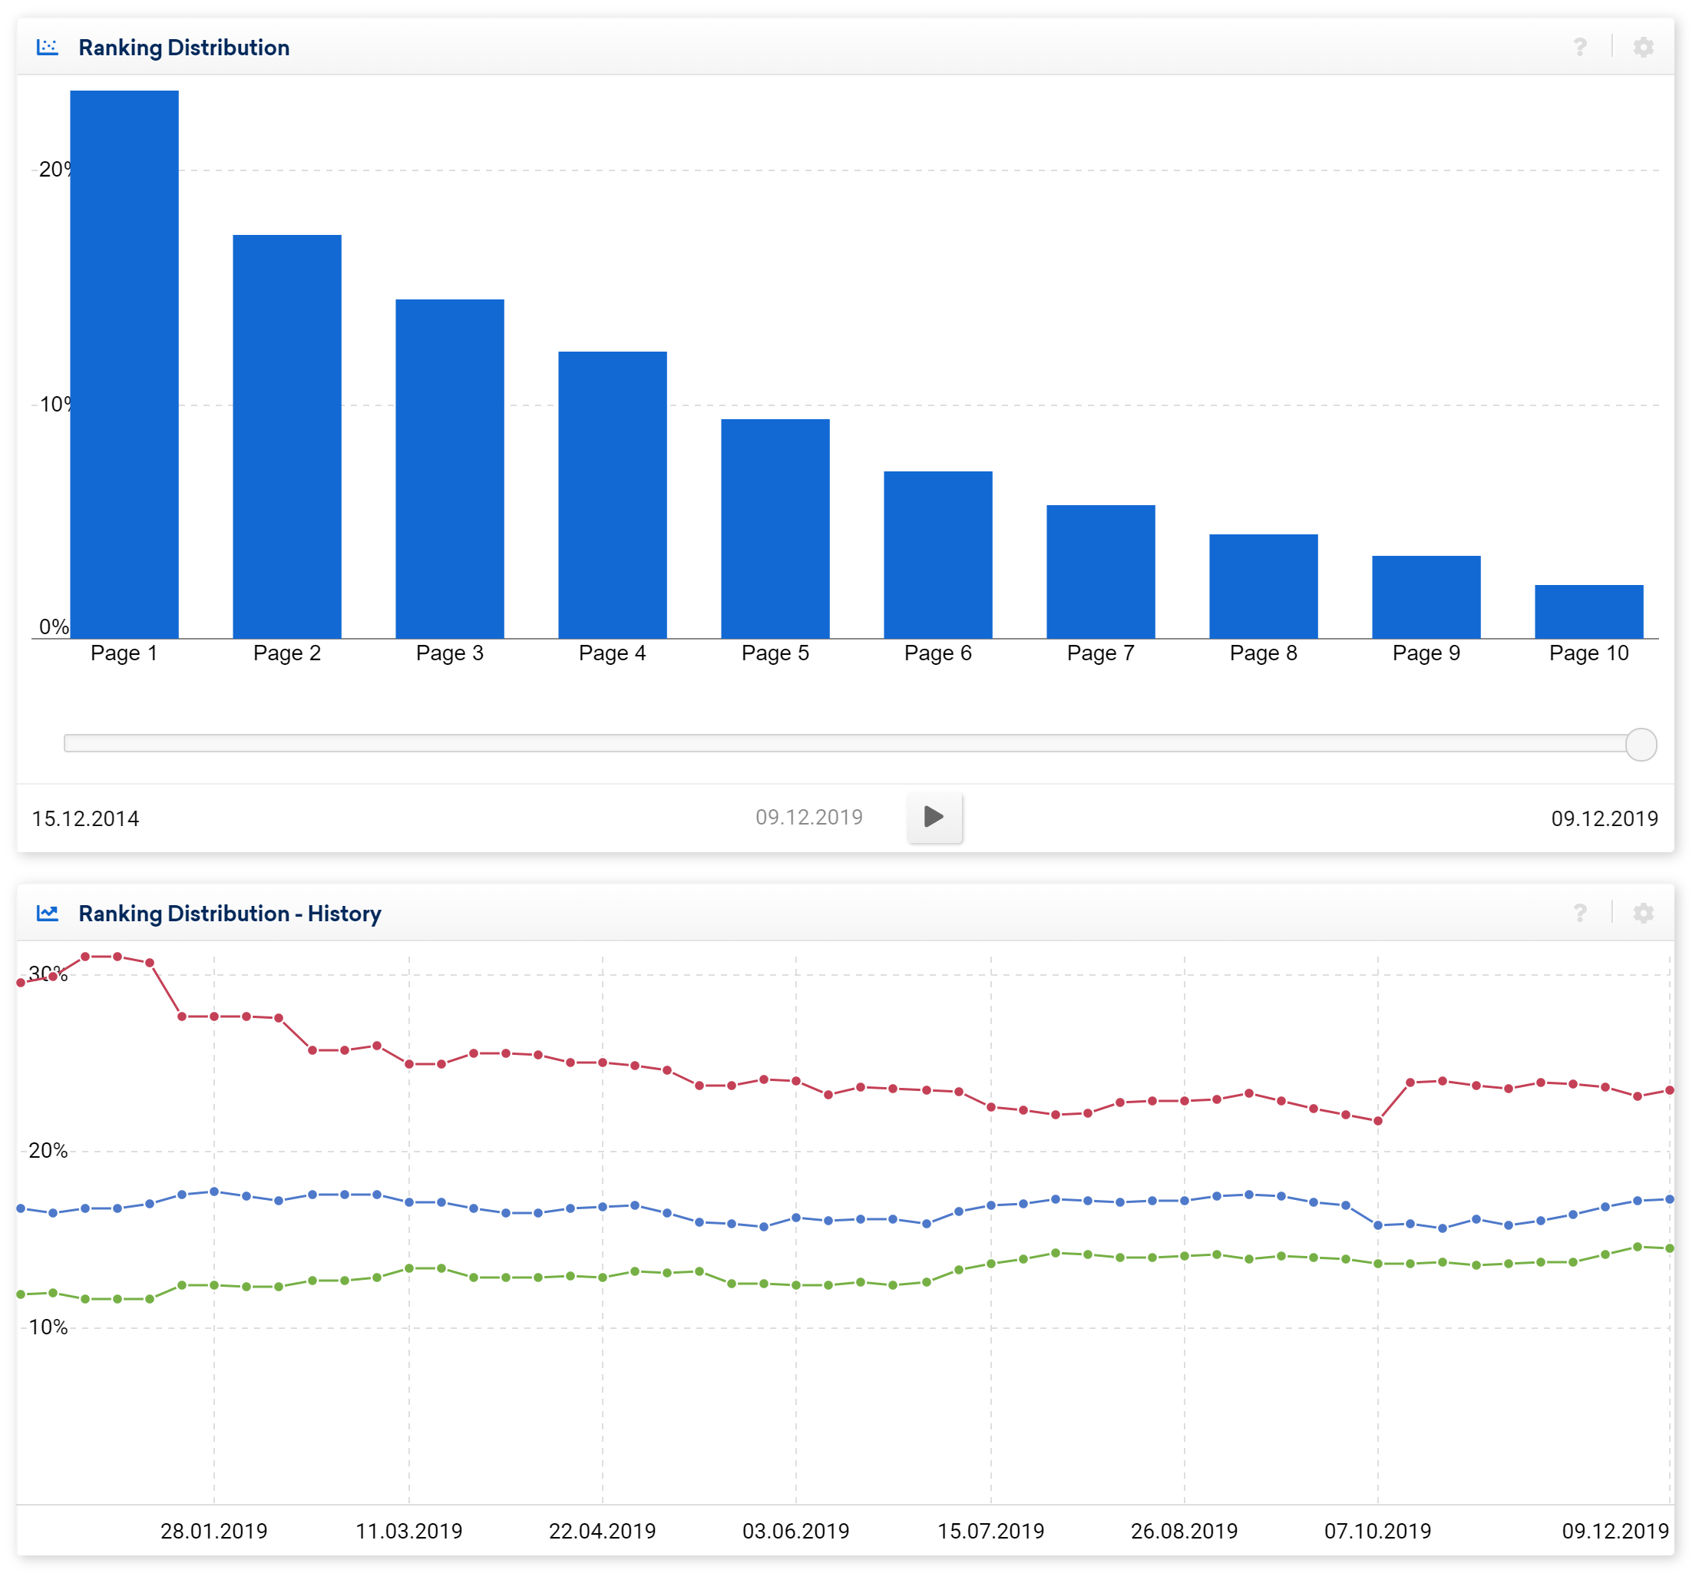Screen dimensions: 1699x1580
Task: Click the timeline slider handle
Action: coord(1640,744)
